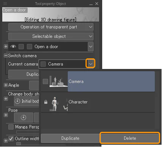This screenshot has height=147, width=162.
Task: Click the Duplicate button under Current camera
Action: (24, 74)
